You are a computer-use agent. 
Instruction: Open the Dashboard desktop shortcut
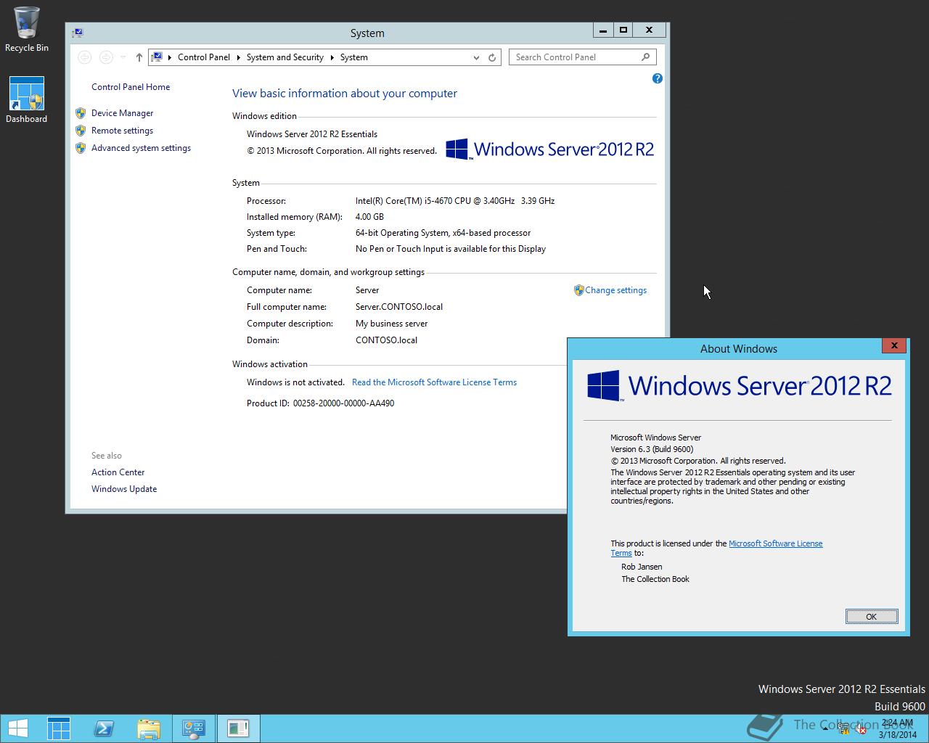27,100
